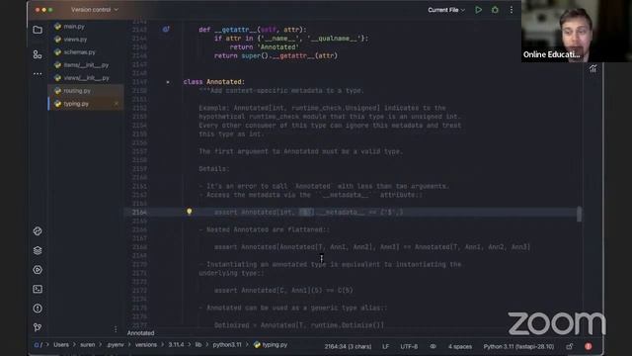Click the yellow lightbulb intention icon
This screenshot has width=632, height=356.
coord(189,212)
